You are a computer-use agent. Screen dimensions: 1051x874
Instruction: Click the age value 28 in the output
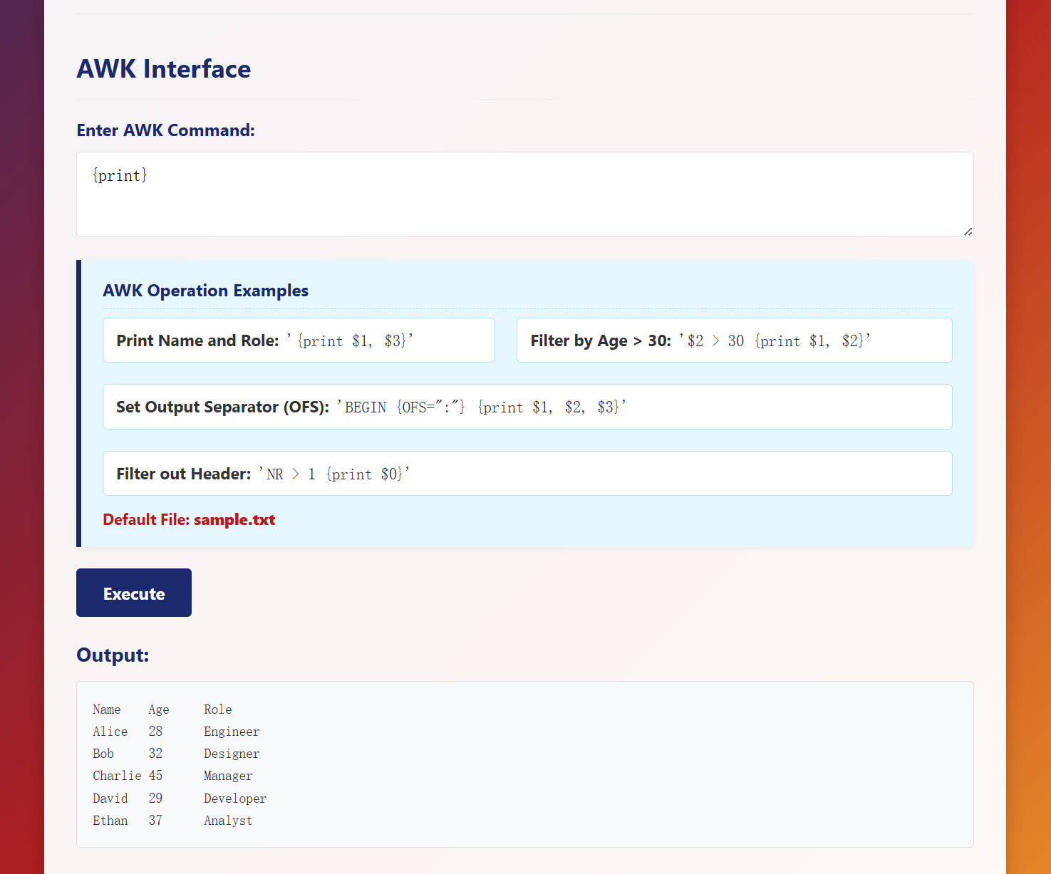tap(155, 732)
